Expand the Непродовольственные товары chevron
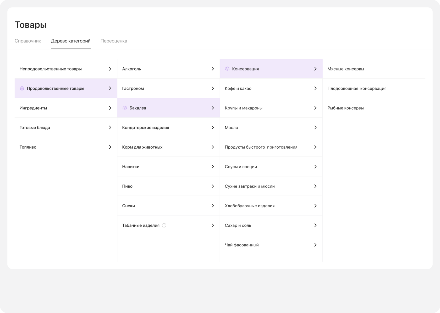Image resolution: width=440 pixels, height=313 pixels. point(110,69)
